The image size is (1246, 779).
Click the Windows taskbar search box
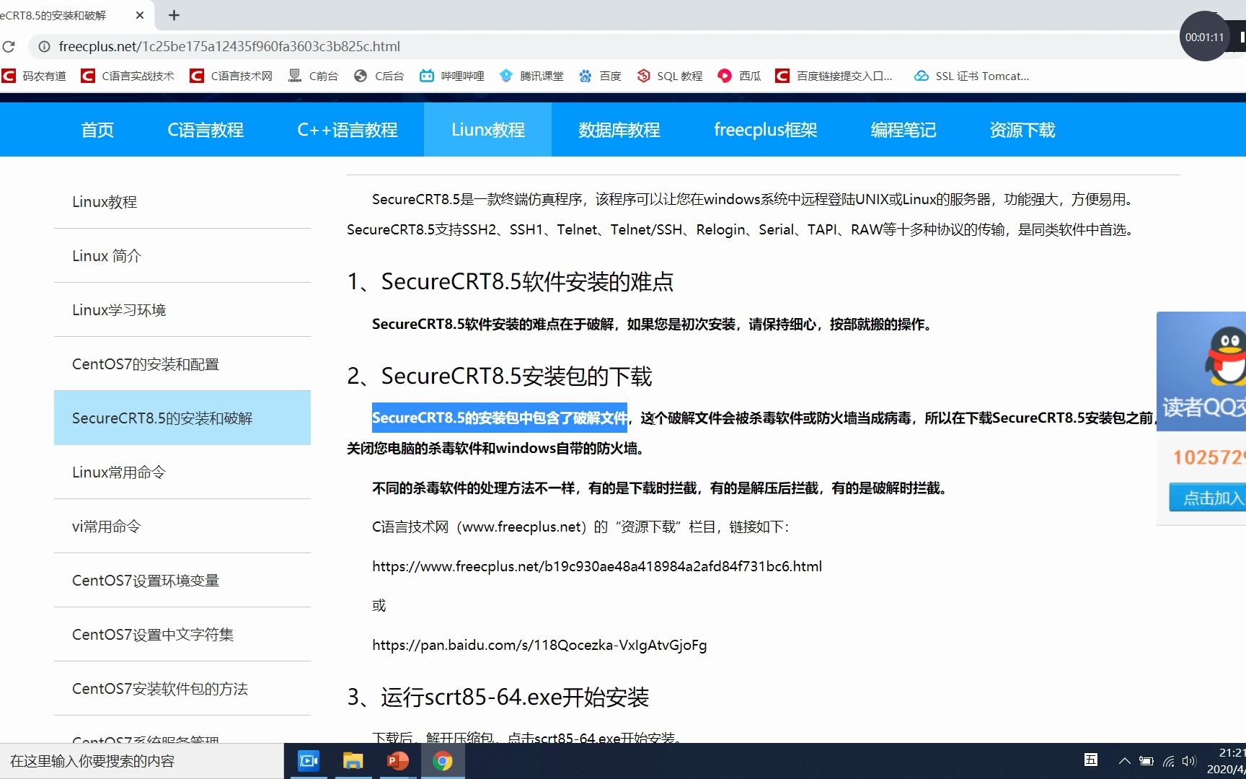pyautogui.click(x=142, y=761)
